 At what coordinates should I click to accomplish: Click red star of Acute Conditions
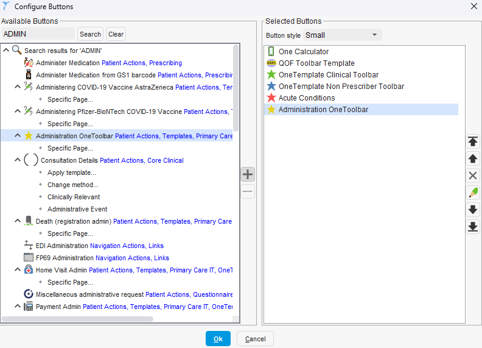[271, 98]
